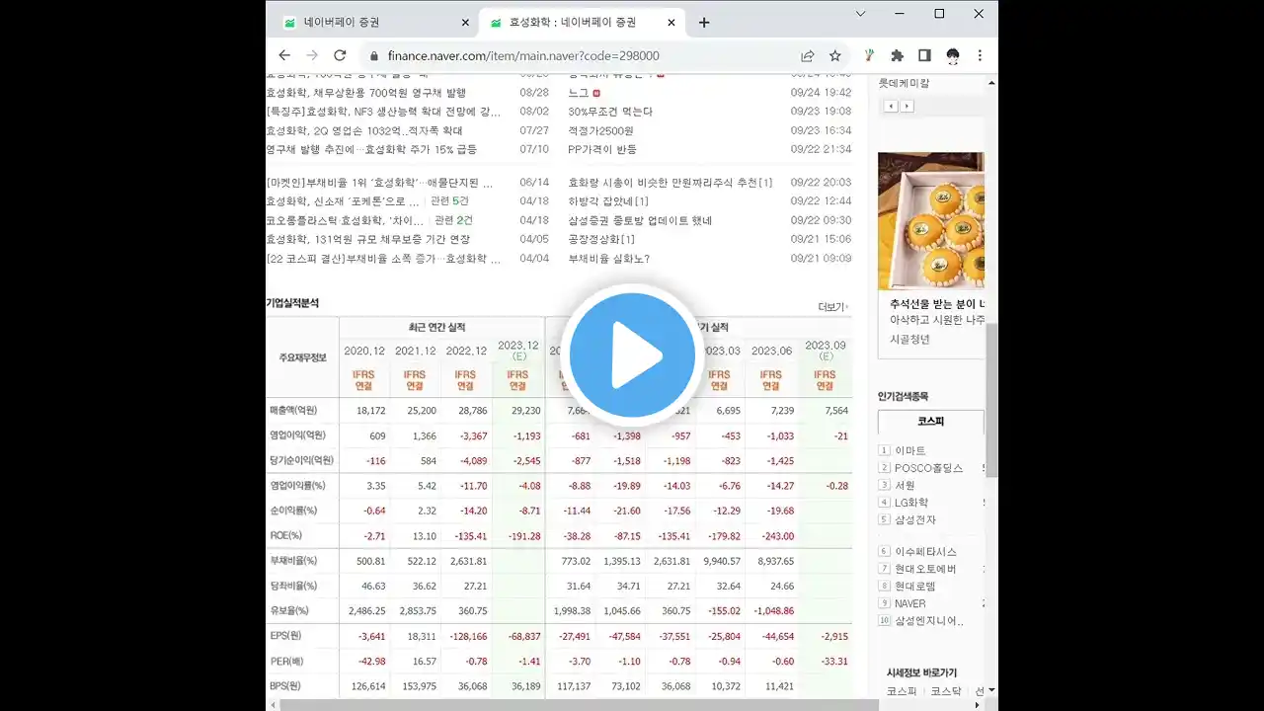Select the 코스피 tab in 인기검색종목
Image resolution: width=1264 pixels, height=711 pixels.
pyautogui.click(x=930, y=422)
